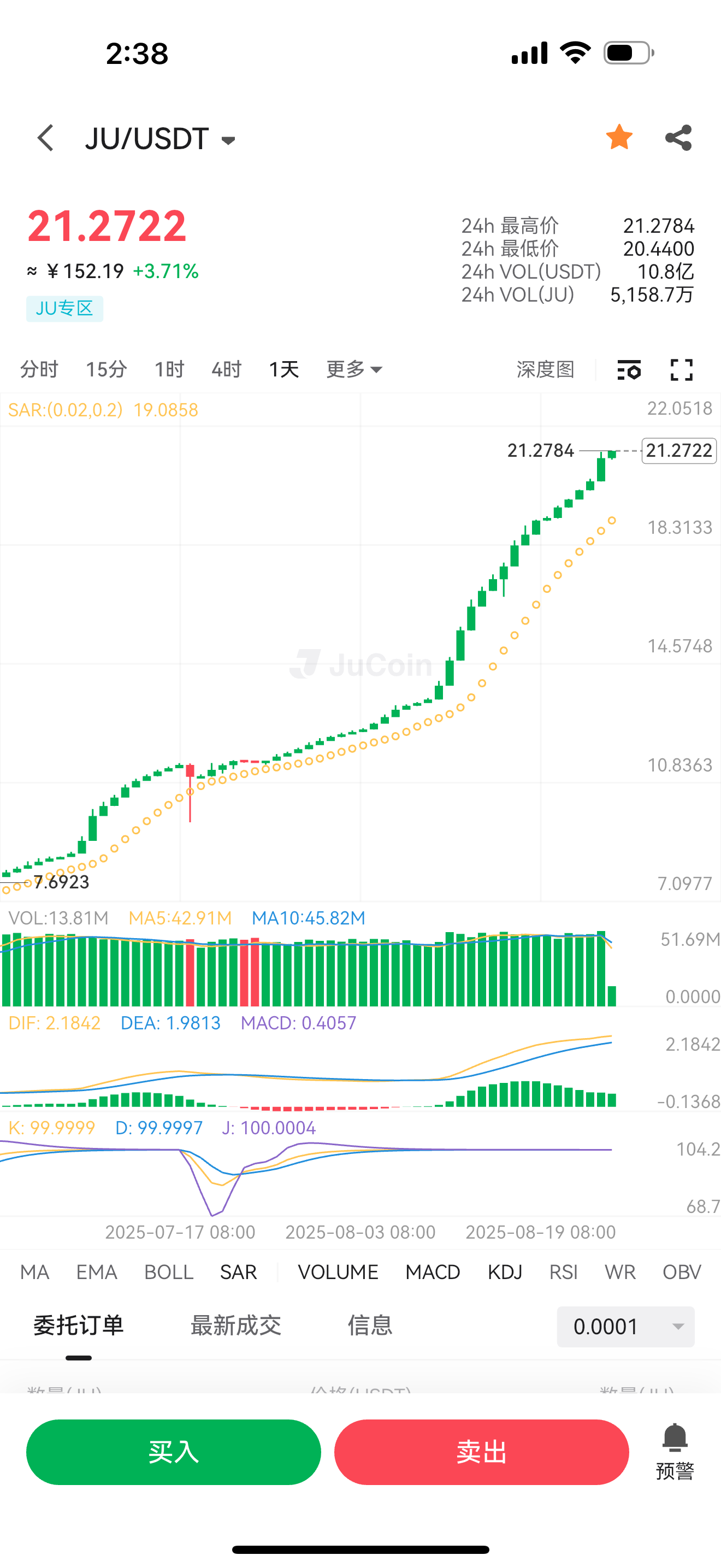
Task: Tap the K: 99.9999 KDJ label
Action: [x=52, y=1128]
